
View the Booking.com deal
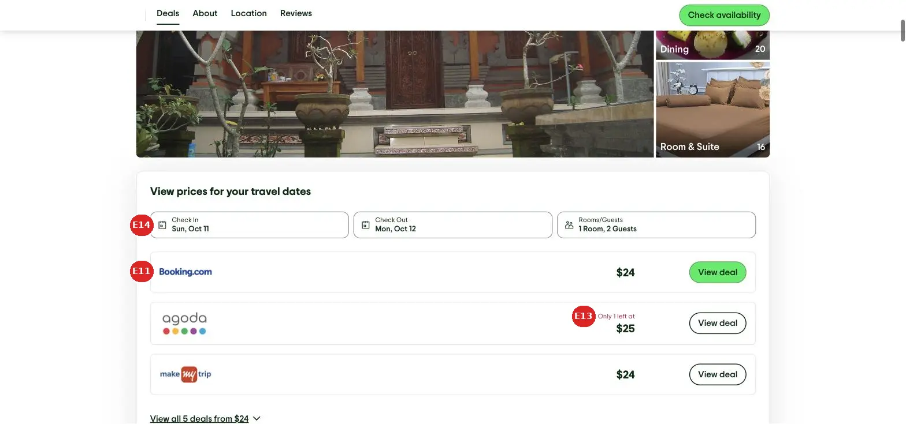tap(718, 272)
